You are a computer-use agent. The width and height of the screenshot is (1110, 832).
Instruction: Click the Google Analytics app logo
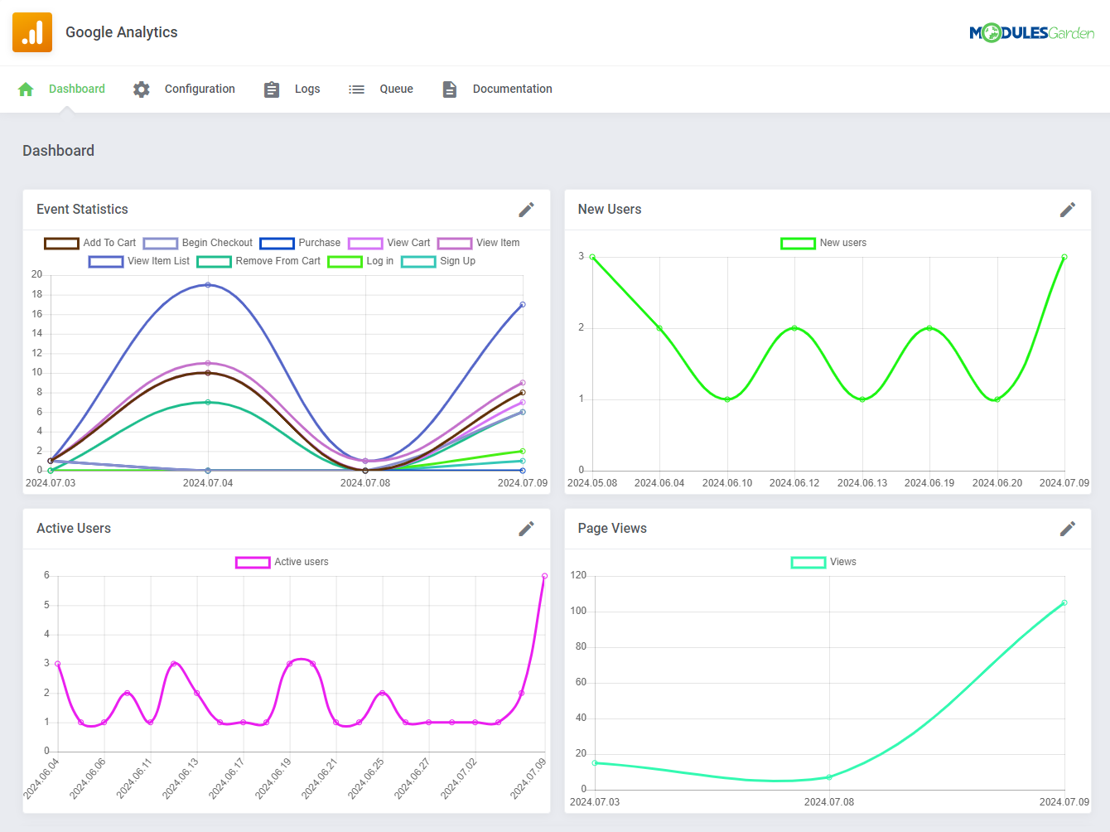tap(32, 32)
